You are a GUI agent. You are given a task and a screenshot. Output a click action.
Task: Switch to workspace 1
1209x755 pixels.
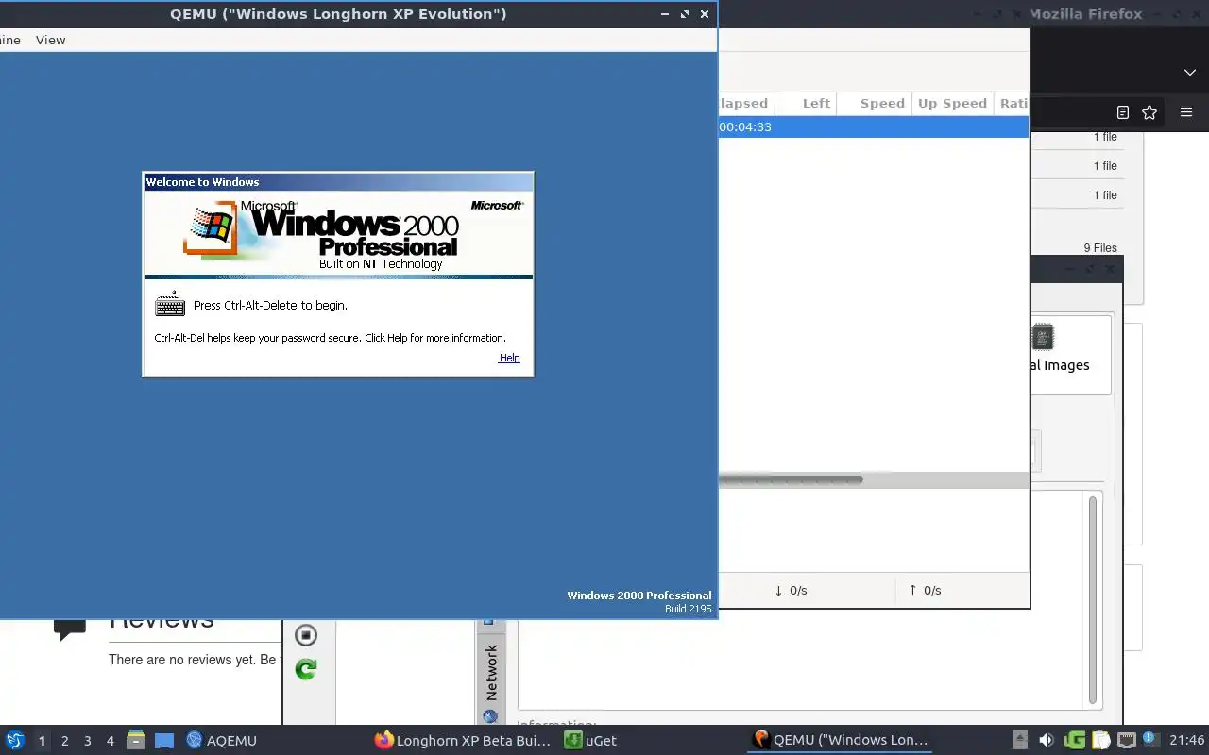(x=42, y=741)
